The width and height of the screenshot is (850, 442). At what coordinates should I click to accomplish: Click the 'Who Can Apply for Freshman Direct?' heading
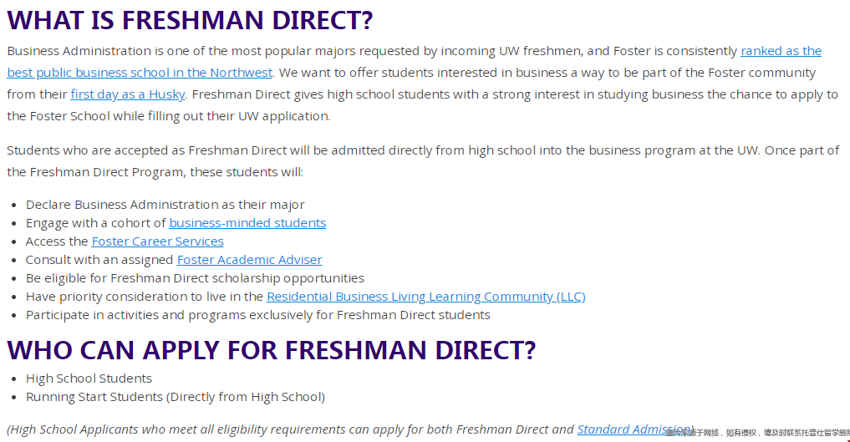click(271, 350)
